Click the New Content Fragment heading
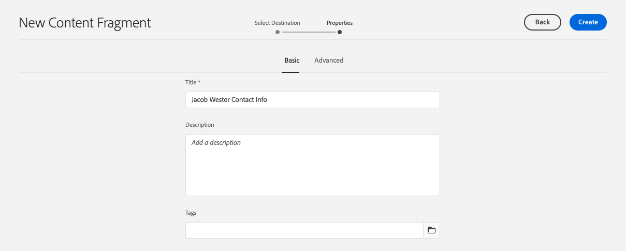The height and width of the screenshot is (251, 626). point(85,23)
